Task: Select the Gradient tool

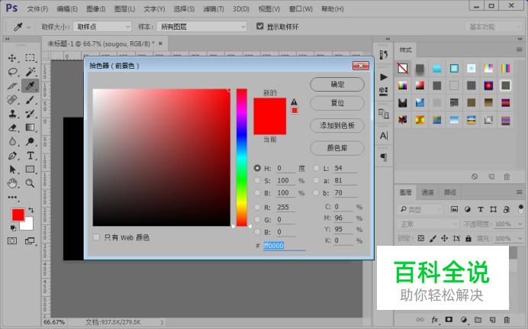Action: (30, 127)
